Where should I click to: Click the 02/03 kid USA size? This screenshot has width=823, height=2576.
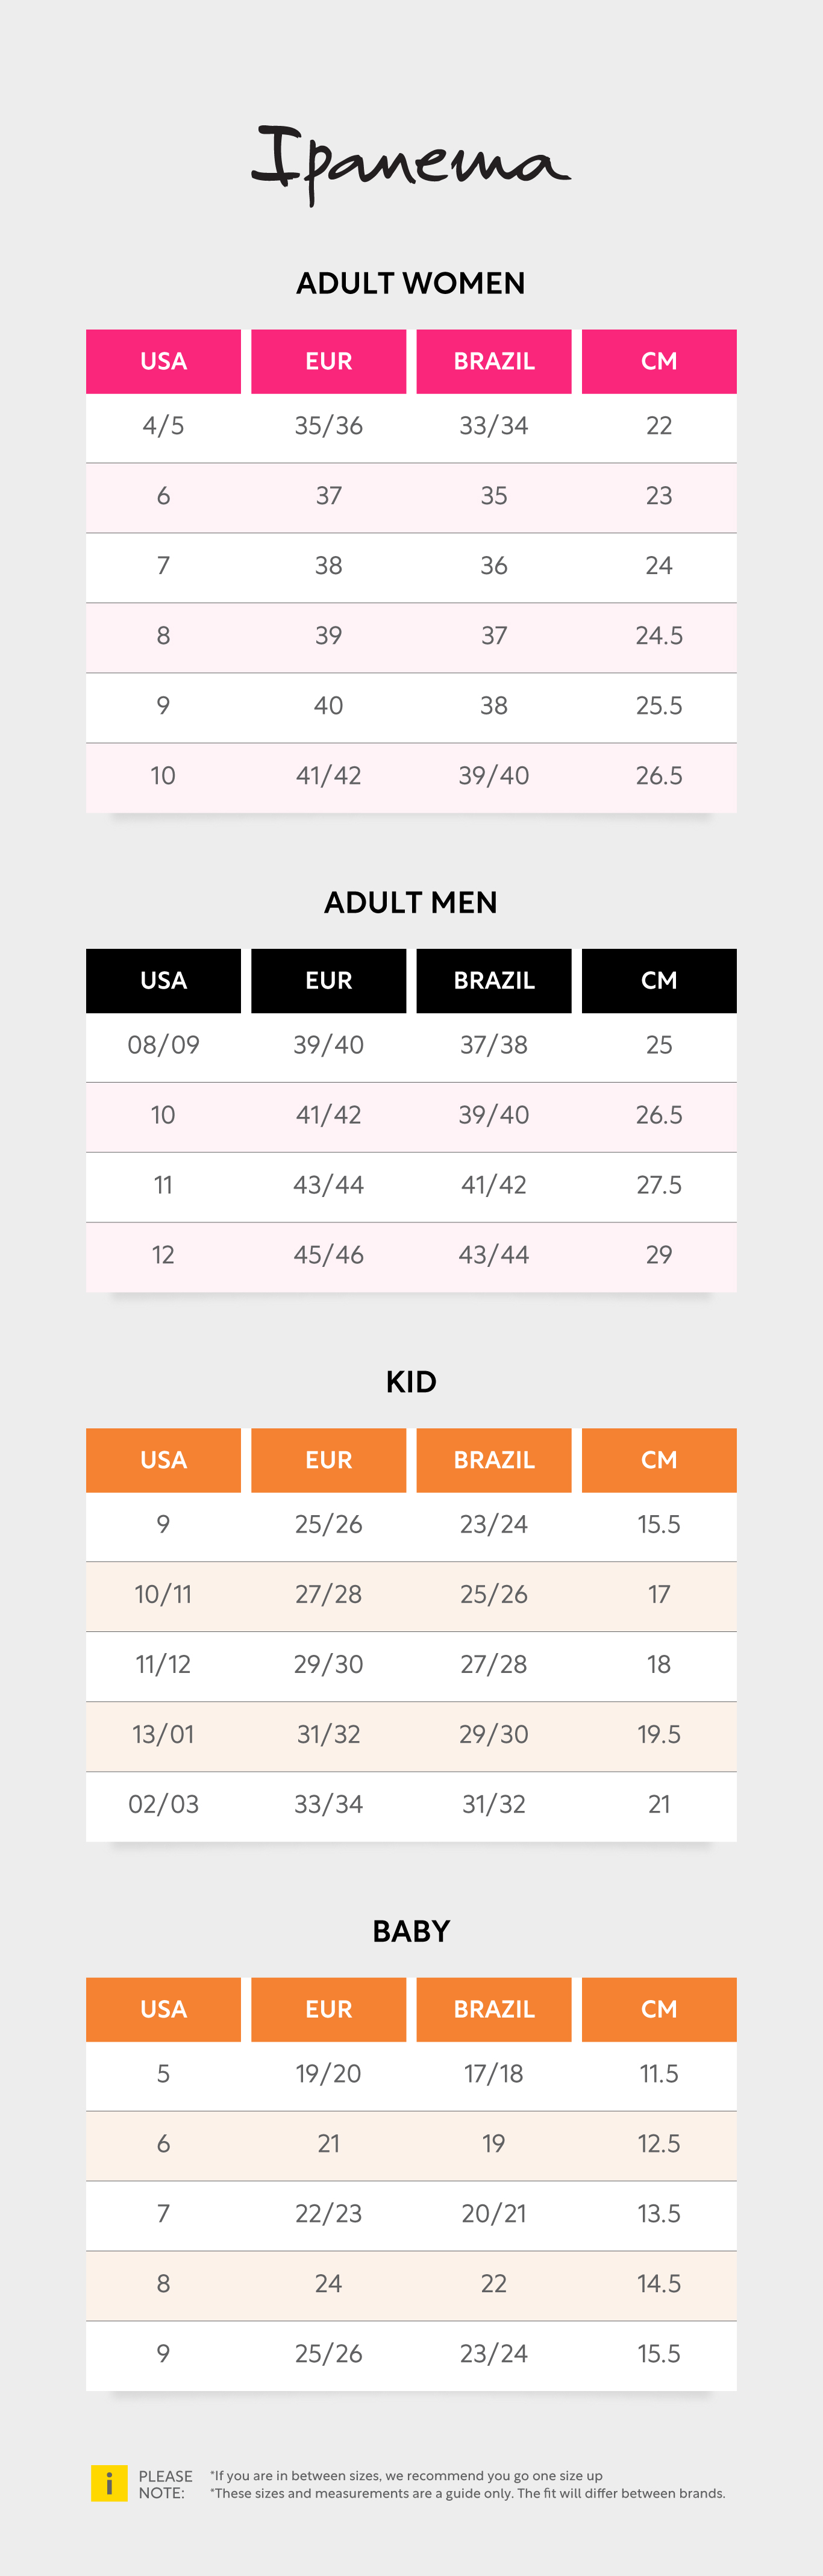click(x=163, y=1804)
